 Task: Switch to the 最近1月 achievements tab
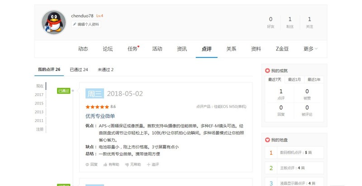point(294,79)
